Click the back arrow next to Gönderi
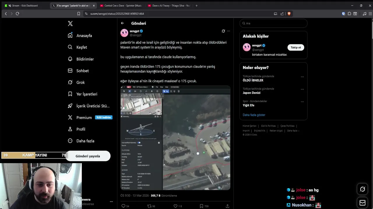Screen dimensions: 373x209 coord(122,23)
